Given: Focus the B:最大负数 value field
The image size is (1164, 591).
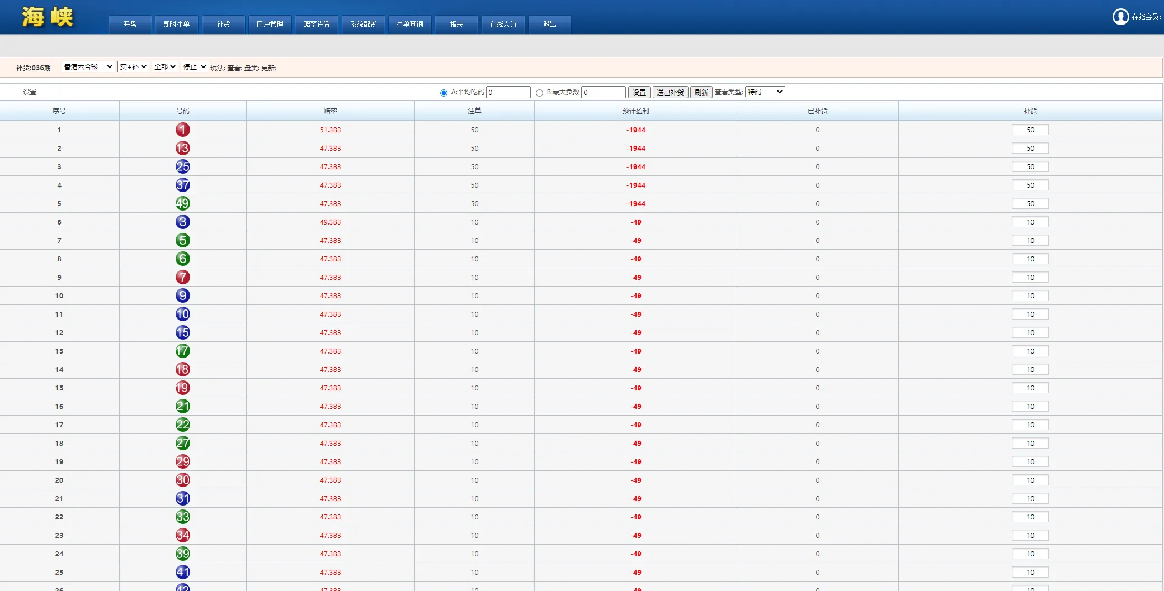Looking at the screenshot, I should point(603,92).
